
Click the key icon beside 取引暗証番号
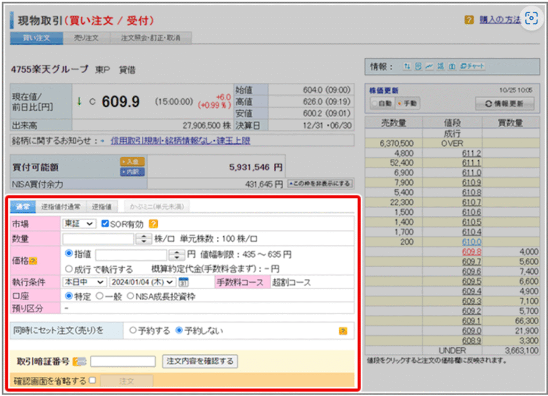pos(80,362)
